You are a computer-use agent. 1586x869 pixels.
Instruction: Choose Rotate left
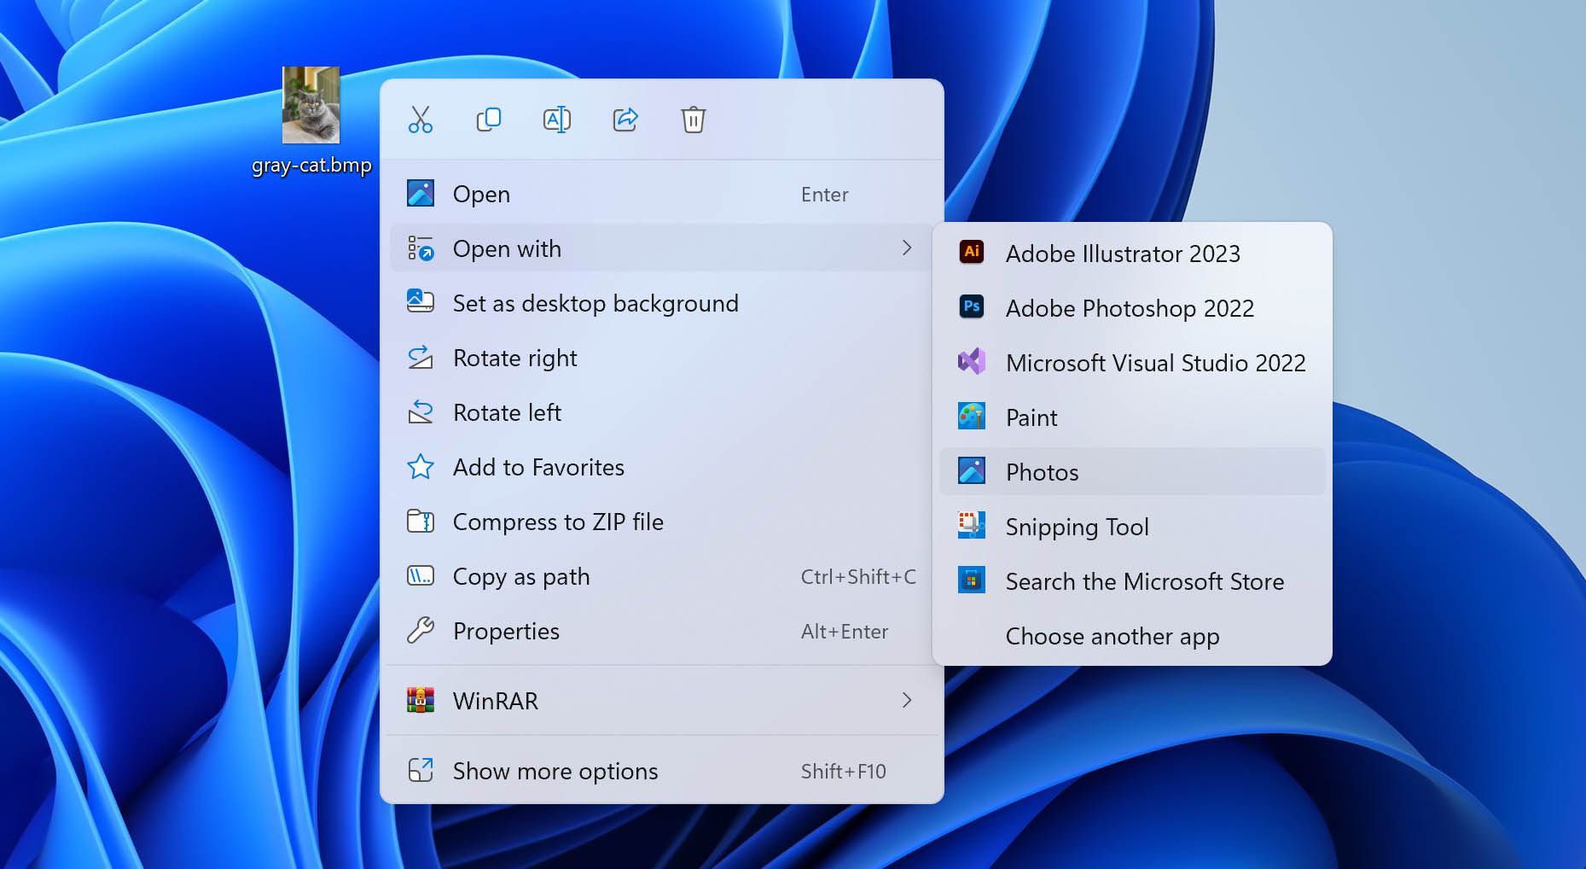(660, 412)
